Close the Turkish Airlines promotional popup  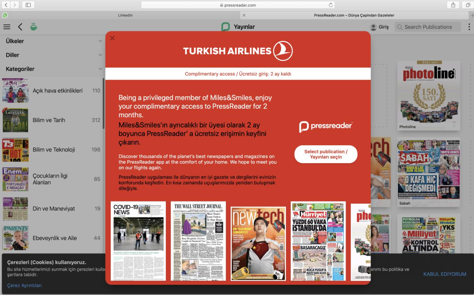112,38
